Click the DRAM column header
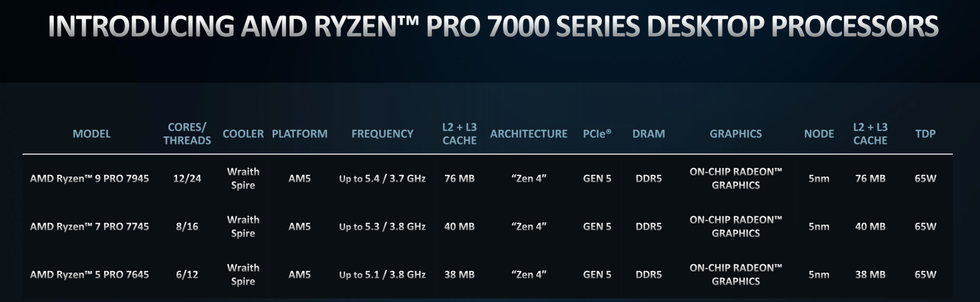Screen dimensions: 980x302 648,134
